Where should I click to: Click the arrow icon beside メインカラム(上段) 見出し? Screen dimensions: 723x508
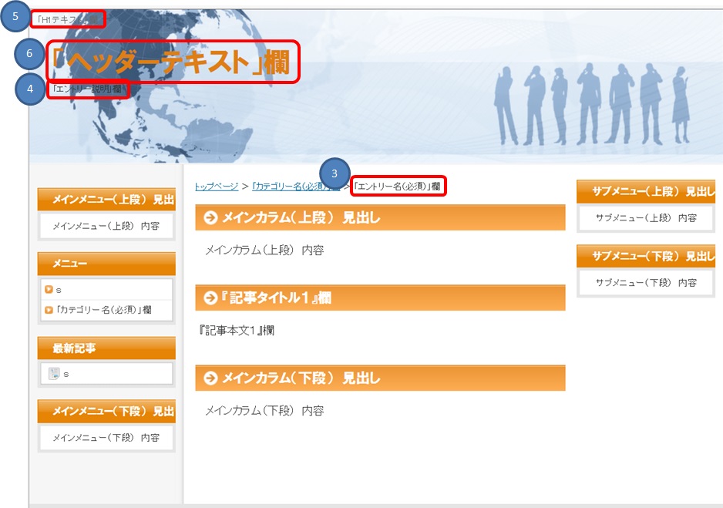pyautogui.click(x=210, y=218)
